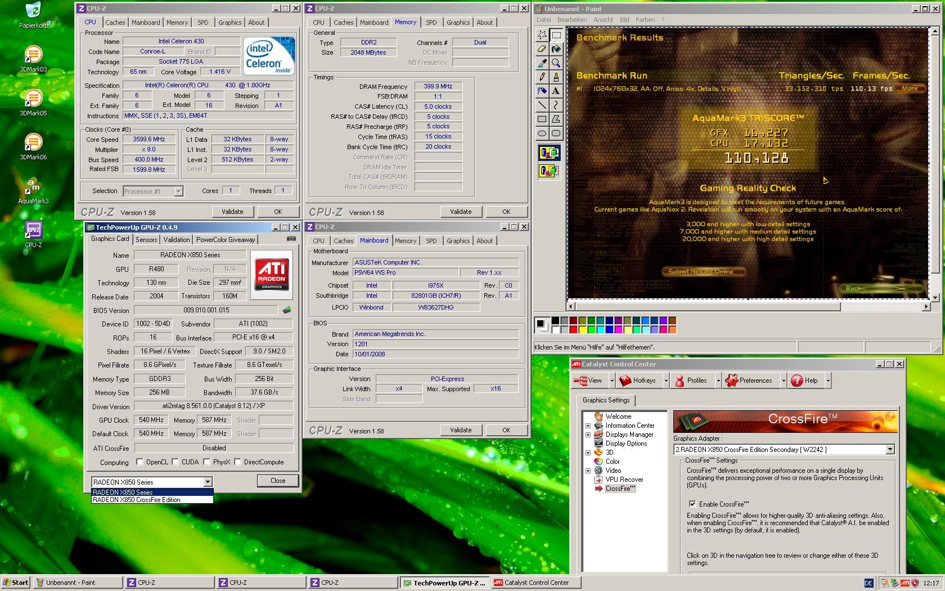Pick the Fill with color bucket tool
The height and width of the screenshot is (591, 945).
click(556, 49)
